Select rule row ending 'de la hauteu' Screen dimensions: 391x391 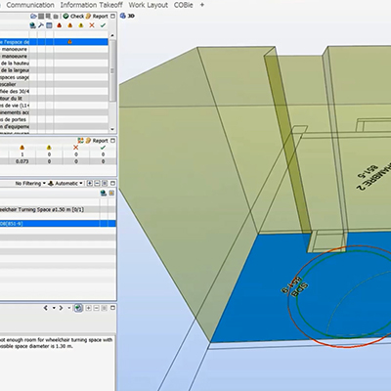tap(54, 64)
